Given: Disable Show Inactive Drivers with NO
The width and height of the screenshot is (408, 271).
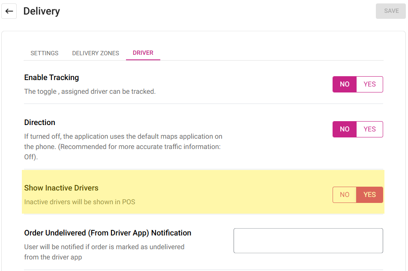Looking at the screenshot, I should 345,195.
